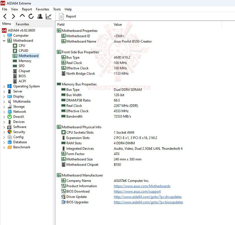Screen dimensions: 235x225
Task: Click the Database stack icon
Action: pyautogui.click(x=10, y=142)
